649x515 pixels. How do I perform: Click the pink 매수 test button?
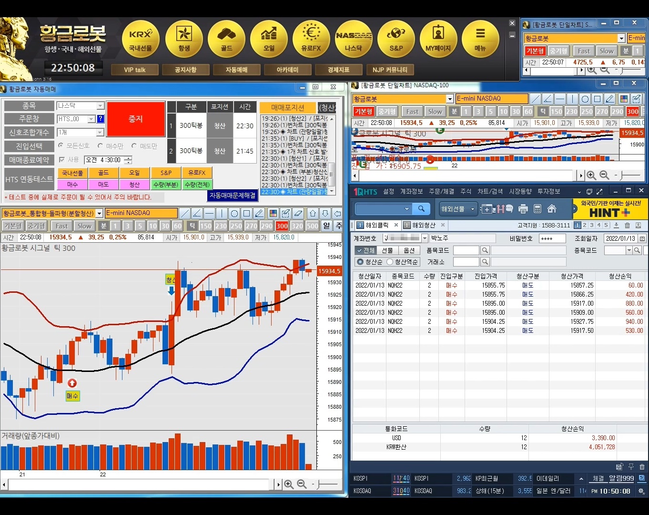(72, 184)
